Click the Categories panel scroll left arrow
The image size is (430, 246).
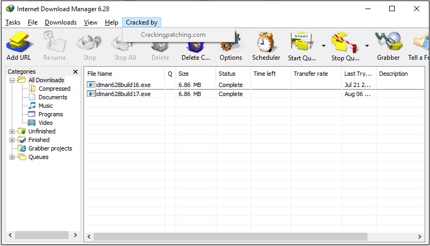coord(10,235)
